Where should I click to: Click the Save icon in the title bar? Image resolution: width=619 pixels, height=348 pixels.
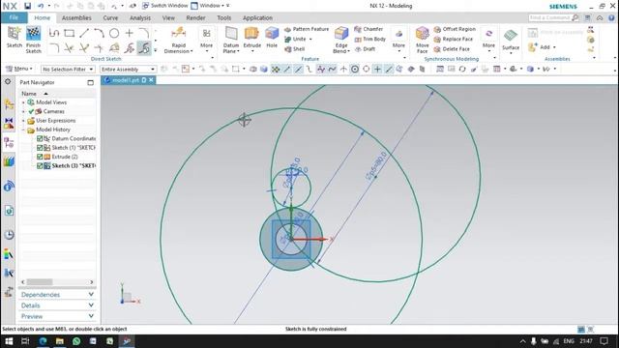tap(27, 6)
